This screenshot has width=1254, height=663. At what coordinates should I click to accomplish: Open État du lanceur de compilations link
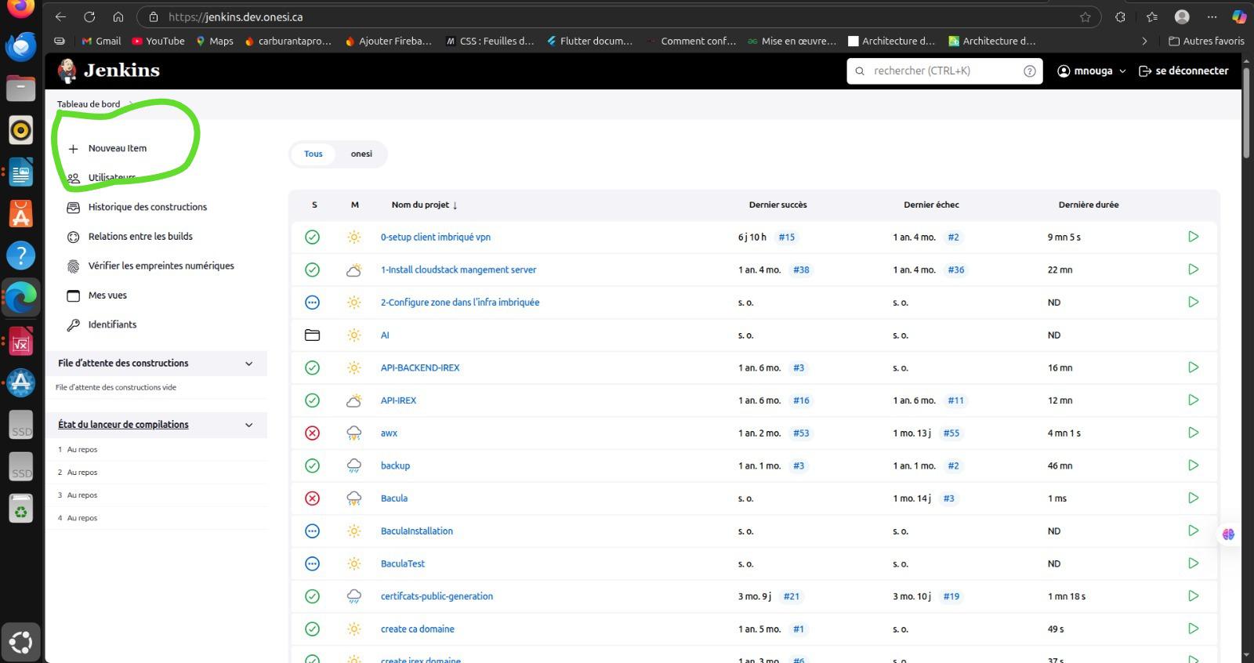(x=123, y=425)
